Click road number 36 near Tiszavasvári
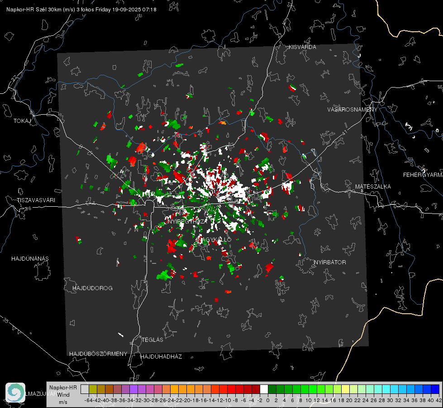443x408 pixels. tap(28, 209)
